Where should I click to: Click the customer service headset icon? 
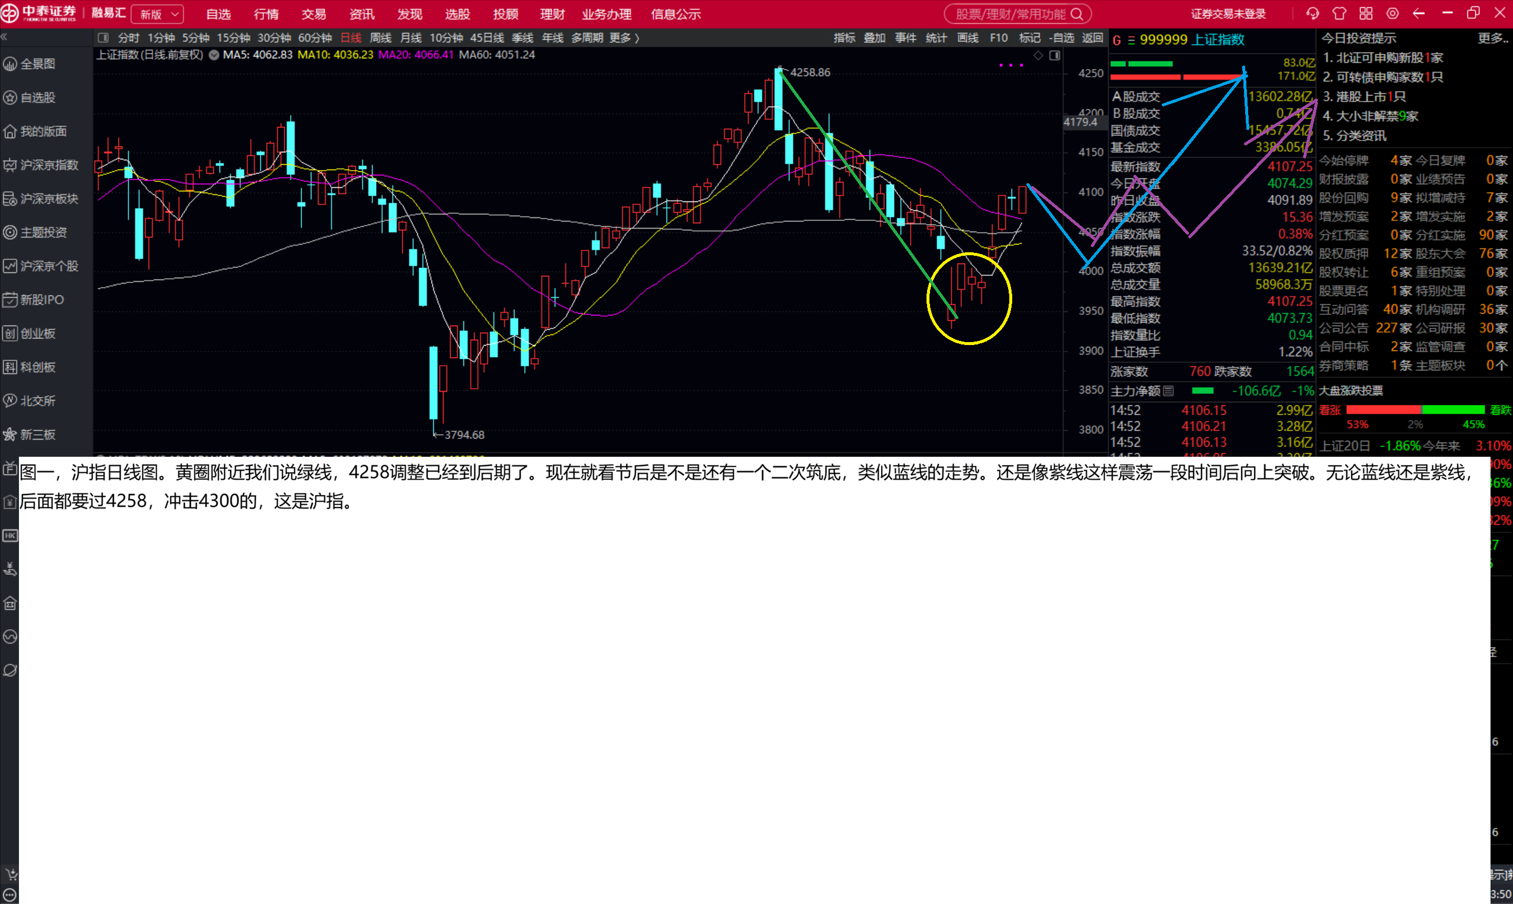click(x=1312, y=14)
